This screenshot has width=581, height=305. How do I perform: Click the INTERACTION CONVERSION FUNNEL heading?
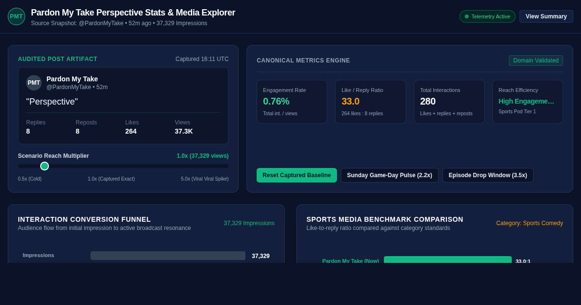[x=84, y=219]
